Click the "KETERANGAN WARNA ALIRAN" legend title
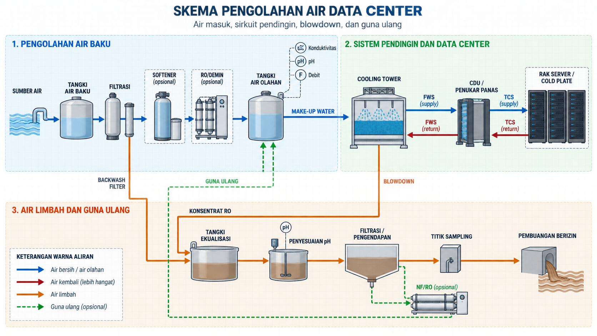The height and width of the screenshot is (336, 597). pos(55,256)
